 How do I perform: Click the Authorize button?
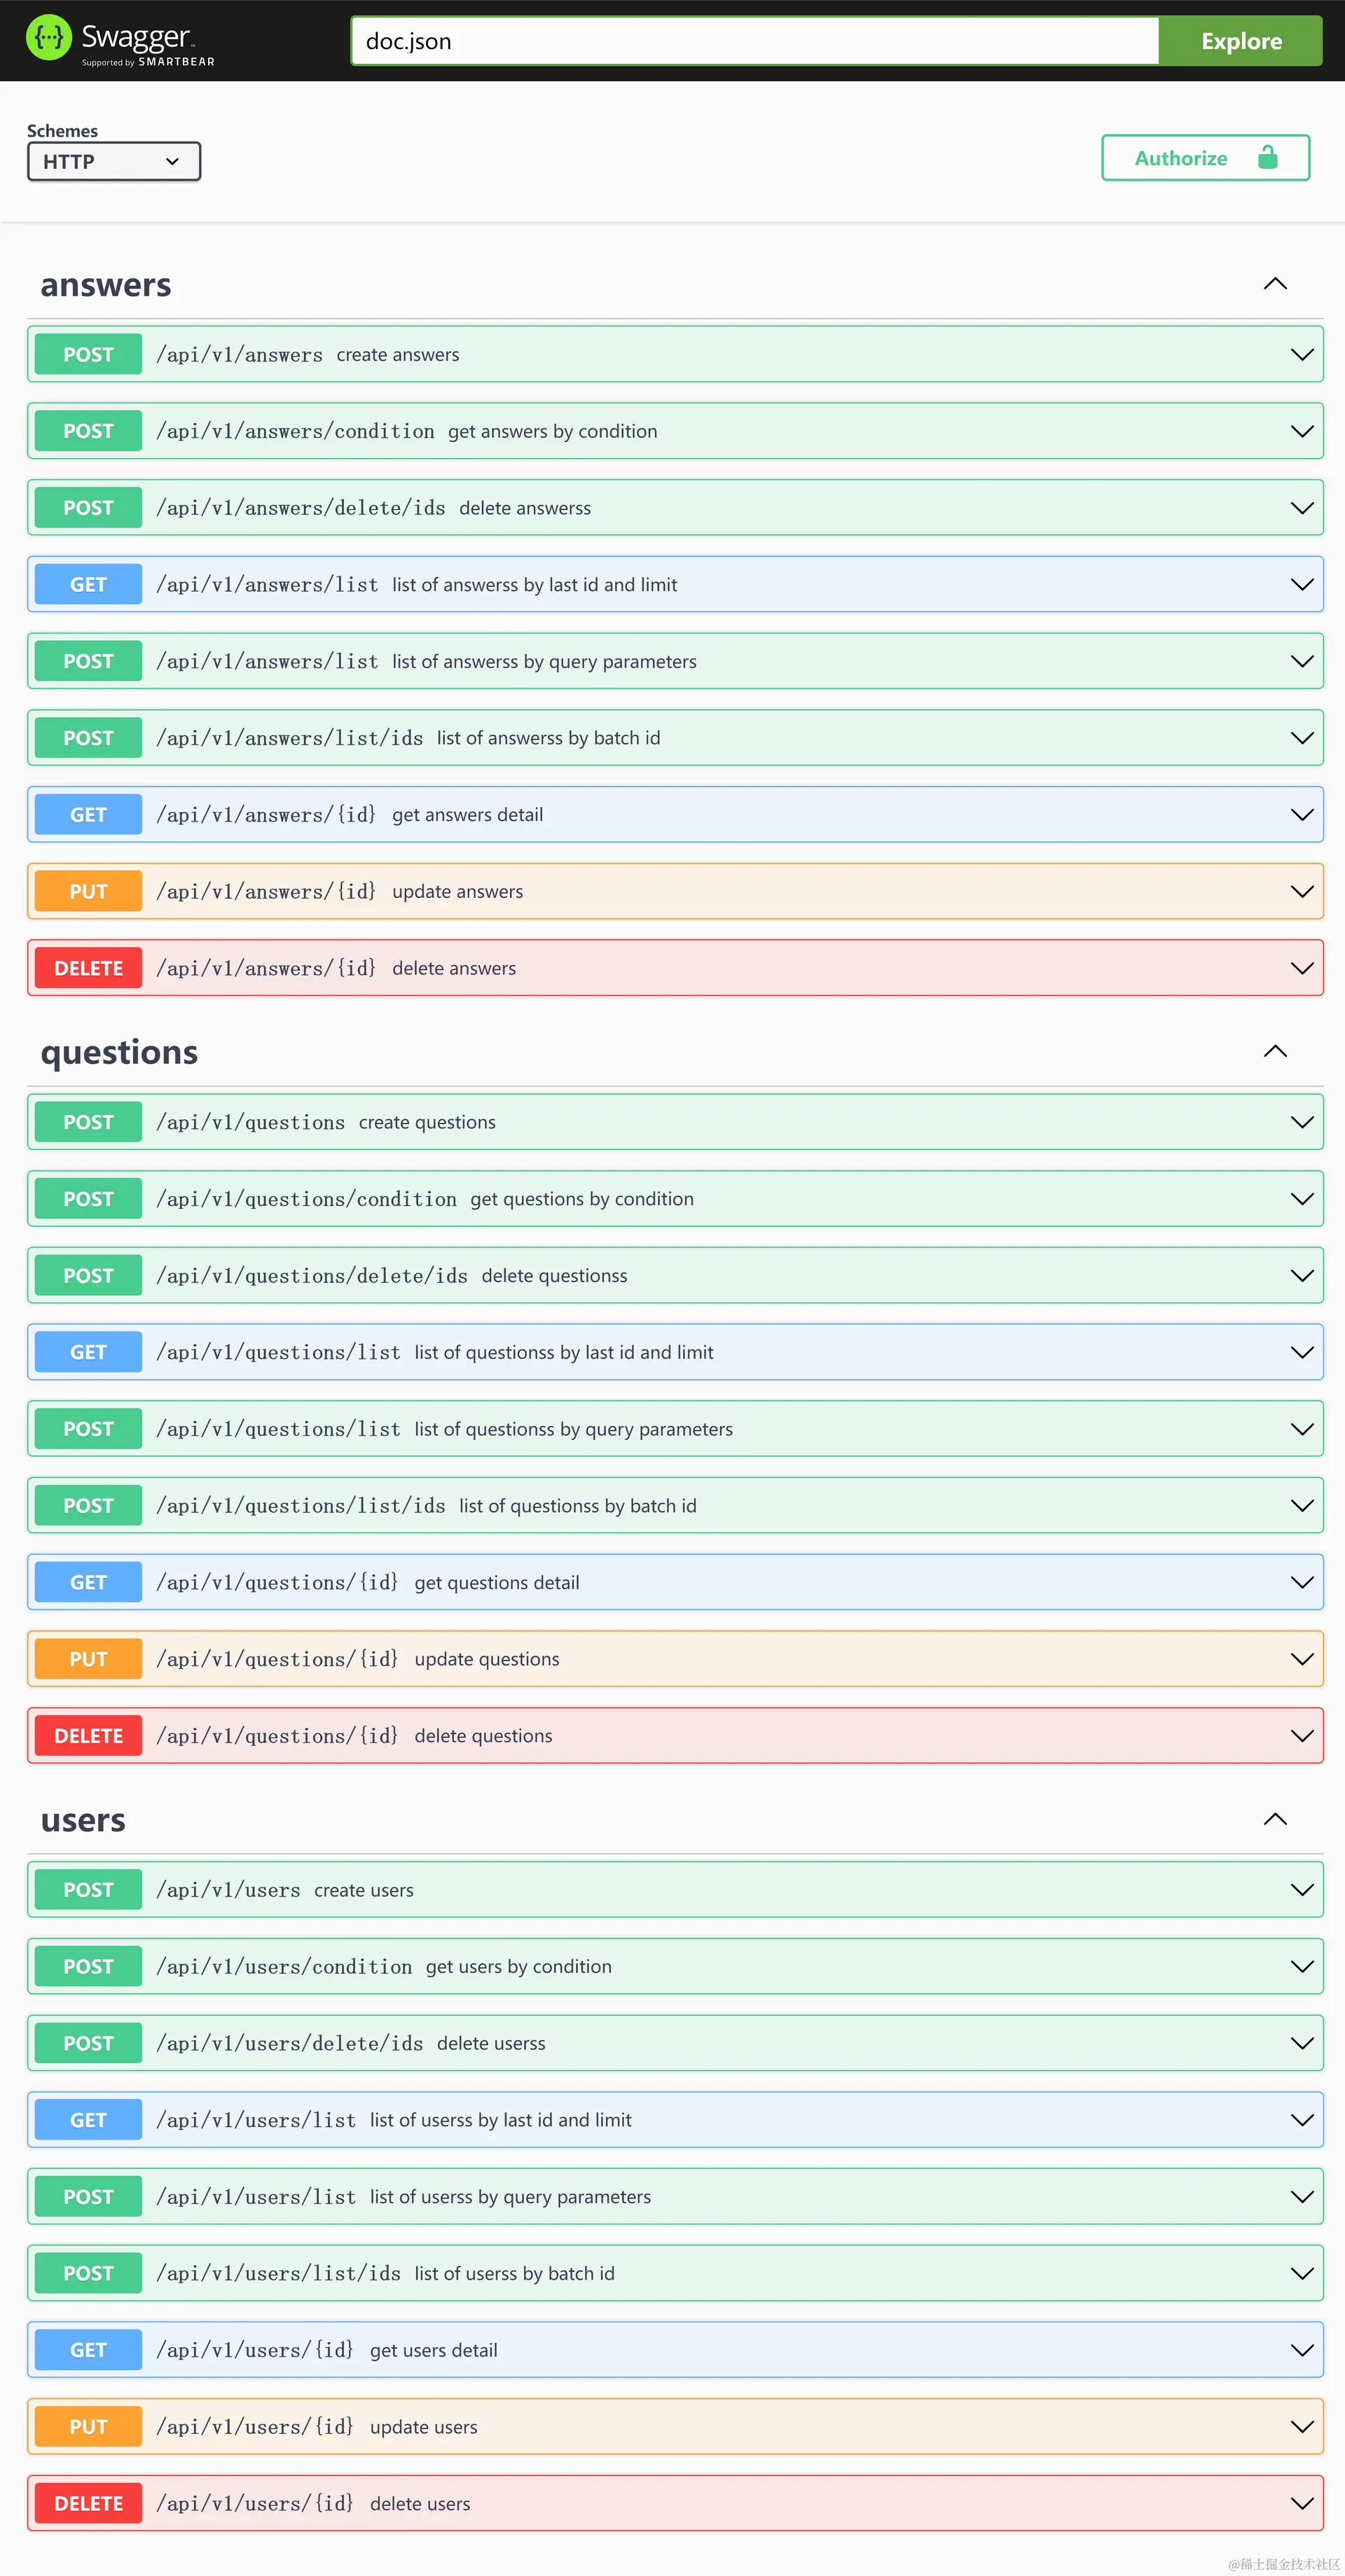tap(1205, 157)
